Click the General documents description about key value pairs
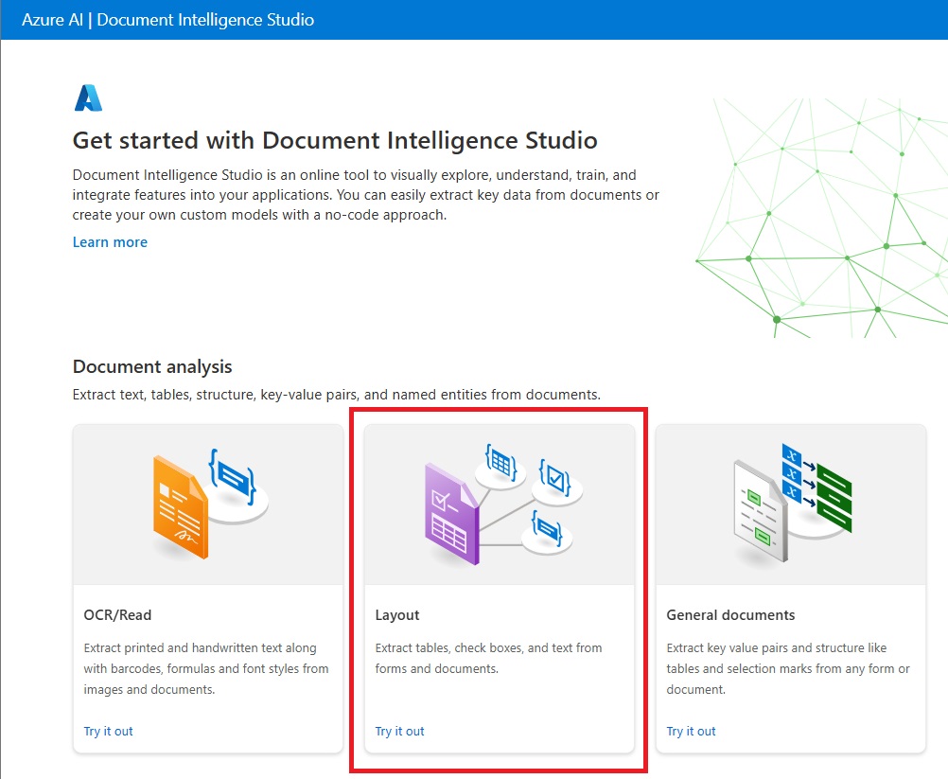The height and width of the screenshot is (779, 948). (788, 668)
